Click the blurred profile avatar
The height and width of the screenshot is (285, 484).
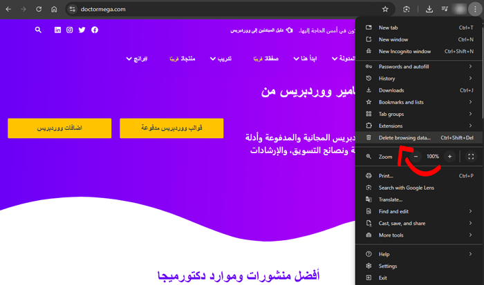[x=460, y=9]
